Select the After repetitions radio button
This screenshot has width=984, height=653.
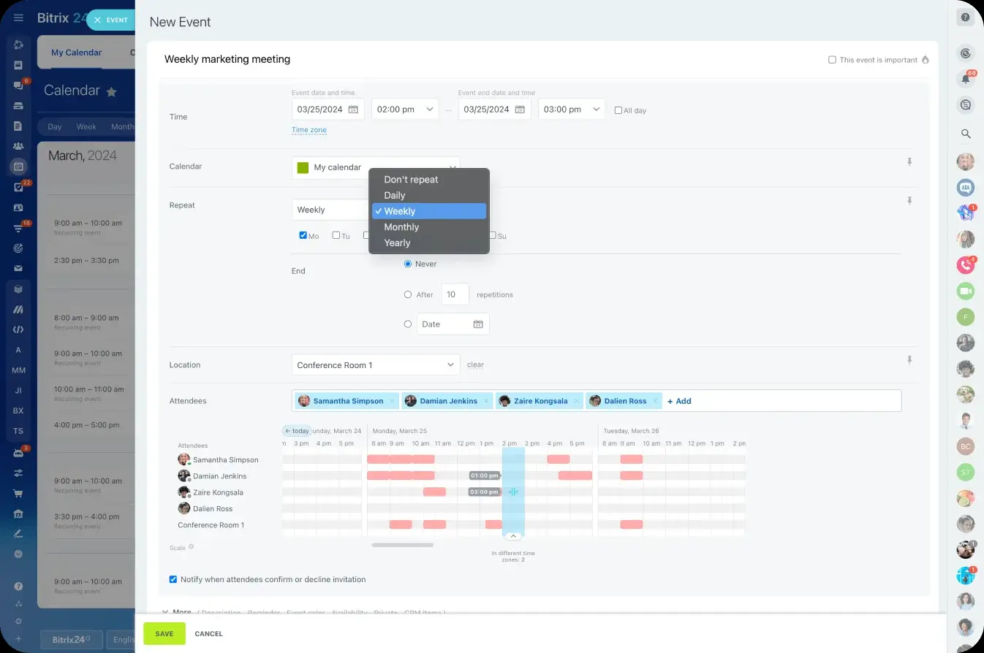[407, 294]
